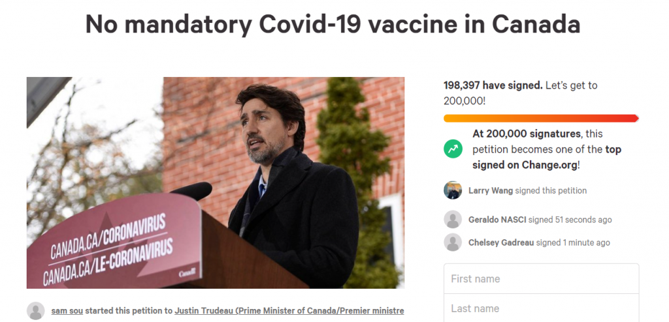Select the Chelsey Gadreau signer name
Viewport: 669px width, 322px height.
click(501, 242)
